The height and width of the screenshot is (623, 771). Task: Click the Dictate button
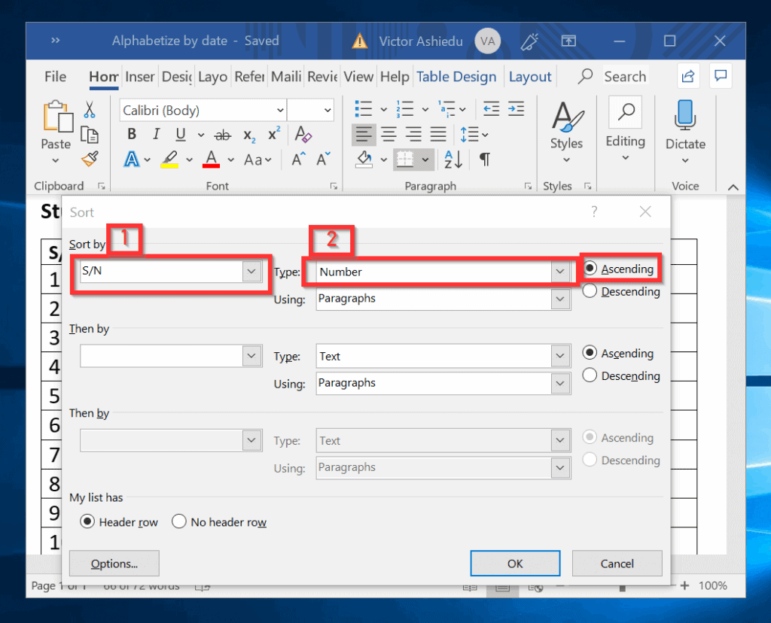tap(685, 132)
